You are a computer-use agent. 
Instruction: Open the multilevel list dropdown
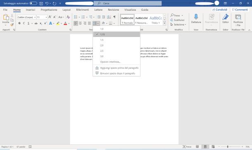point(94,17)
